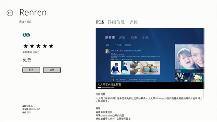Click the 查看高质量图片 feature line

pos(104,112)
